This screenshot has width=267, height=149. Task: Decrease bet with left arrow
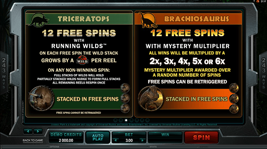coord(115,140)
